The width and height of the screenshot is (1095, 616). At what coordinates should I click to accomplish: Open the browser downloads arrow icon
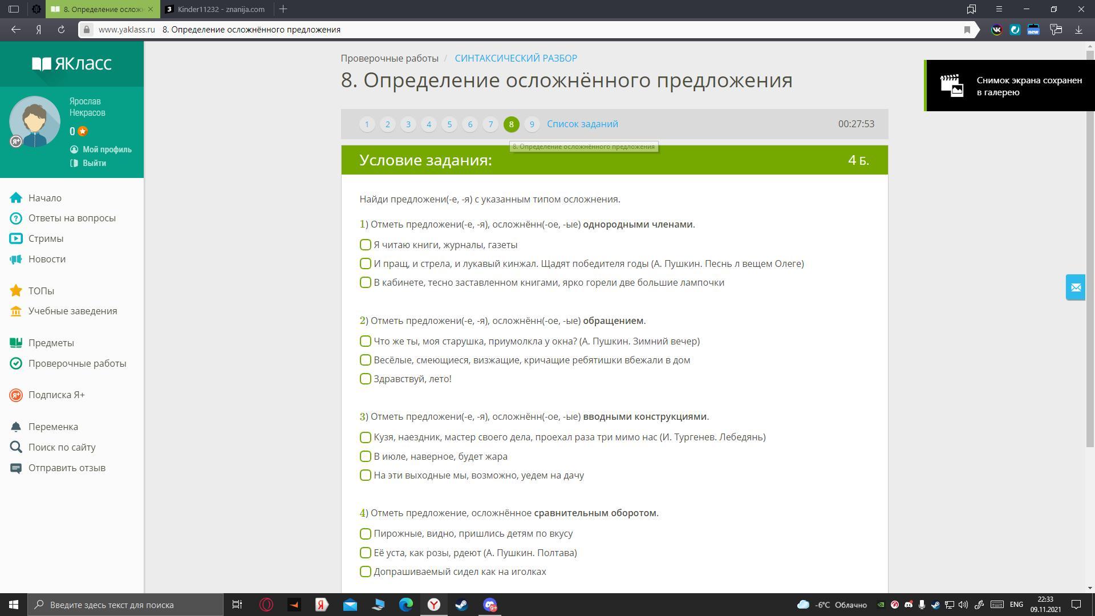(x=1078, y=30)
